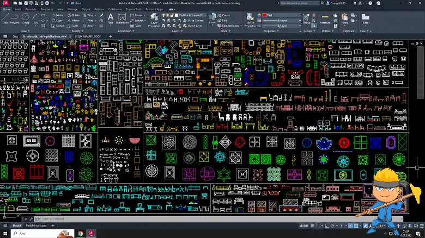Activate the Circle tool

coord(26,20)
